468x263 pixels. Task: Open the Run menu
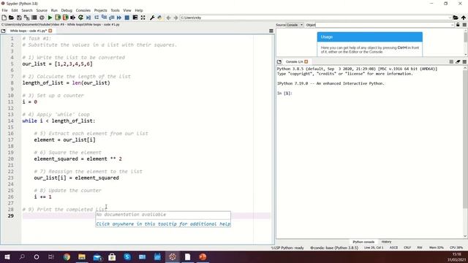tap(54, 10)
